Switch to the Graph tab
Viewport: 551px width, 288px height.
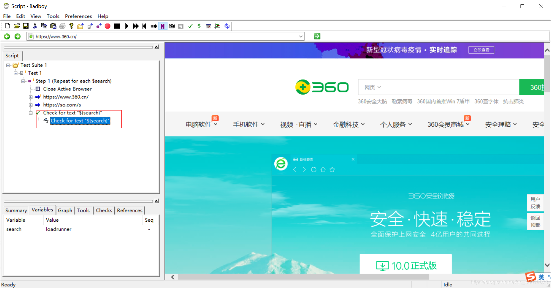(x=65, y=210)
